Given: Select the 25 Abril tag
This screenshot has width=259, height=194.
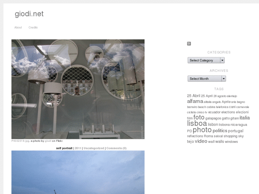Looking at the screenshot, I should pyautogui.click(x=193, y=96).
